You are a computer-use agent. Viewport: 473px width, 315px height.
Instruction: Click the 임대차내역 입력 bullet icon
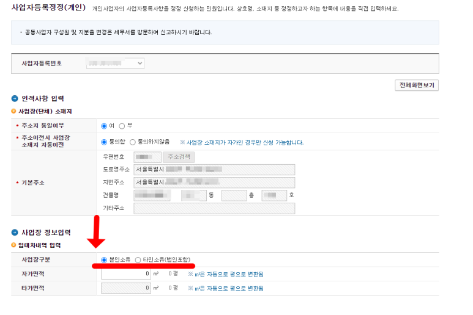13,245
